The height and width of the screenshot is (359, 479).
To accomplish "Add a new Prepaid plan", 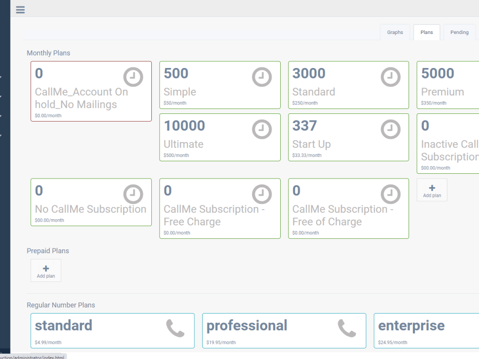I will pos(46,270).
